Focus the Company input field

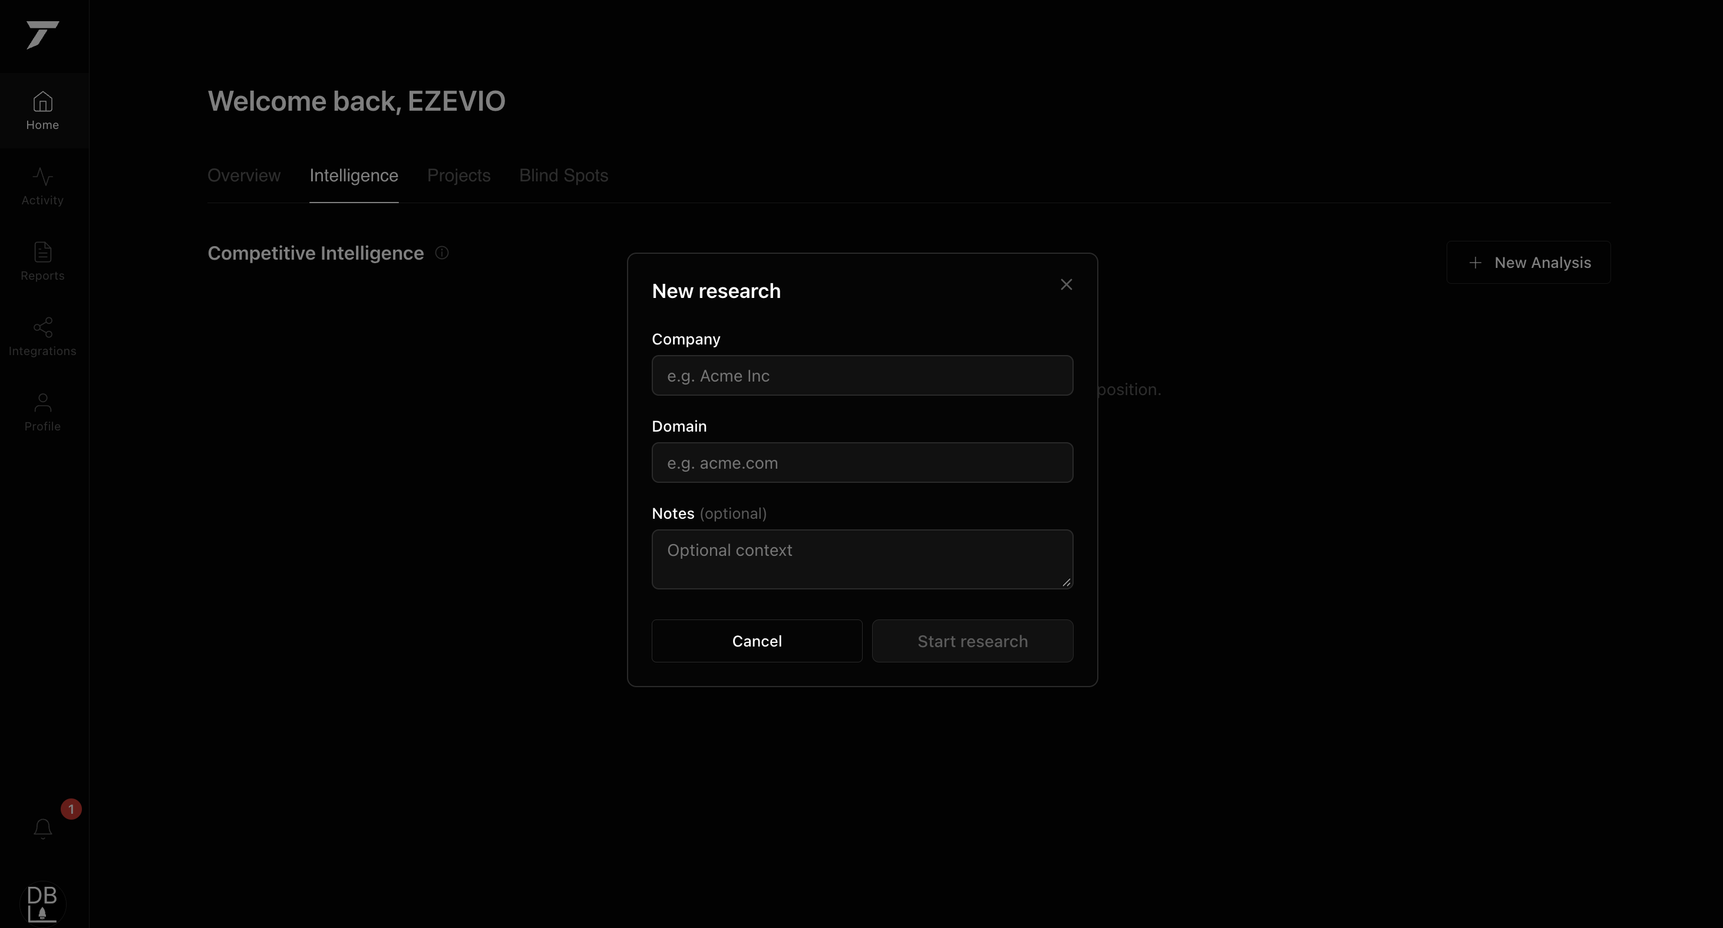tap(862, 375)
